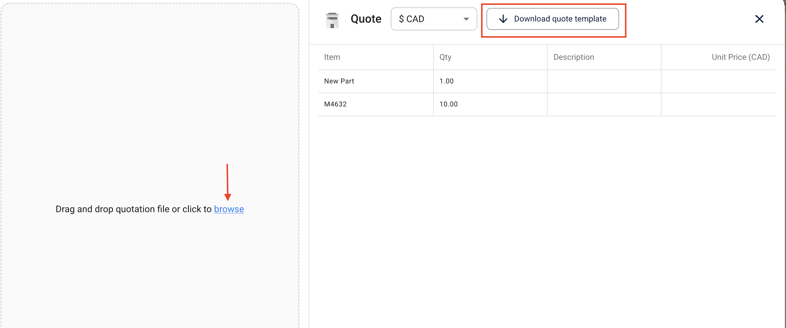The height and width of the screenshot is (328, 786).
Task: Click the vendor storefront icon beside Quote
Action: [332, 20]
